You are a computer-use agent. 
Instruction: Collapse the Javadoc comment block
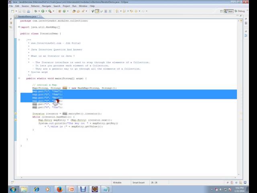pyautogui.click(x=19, y=40)
